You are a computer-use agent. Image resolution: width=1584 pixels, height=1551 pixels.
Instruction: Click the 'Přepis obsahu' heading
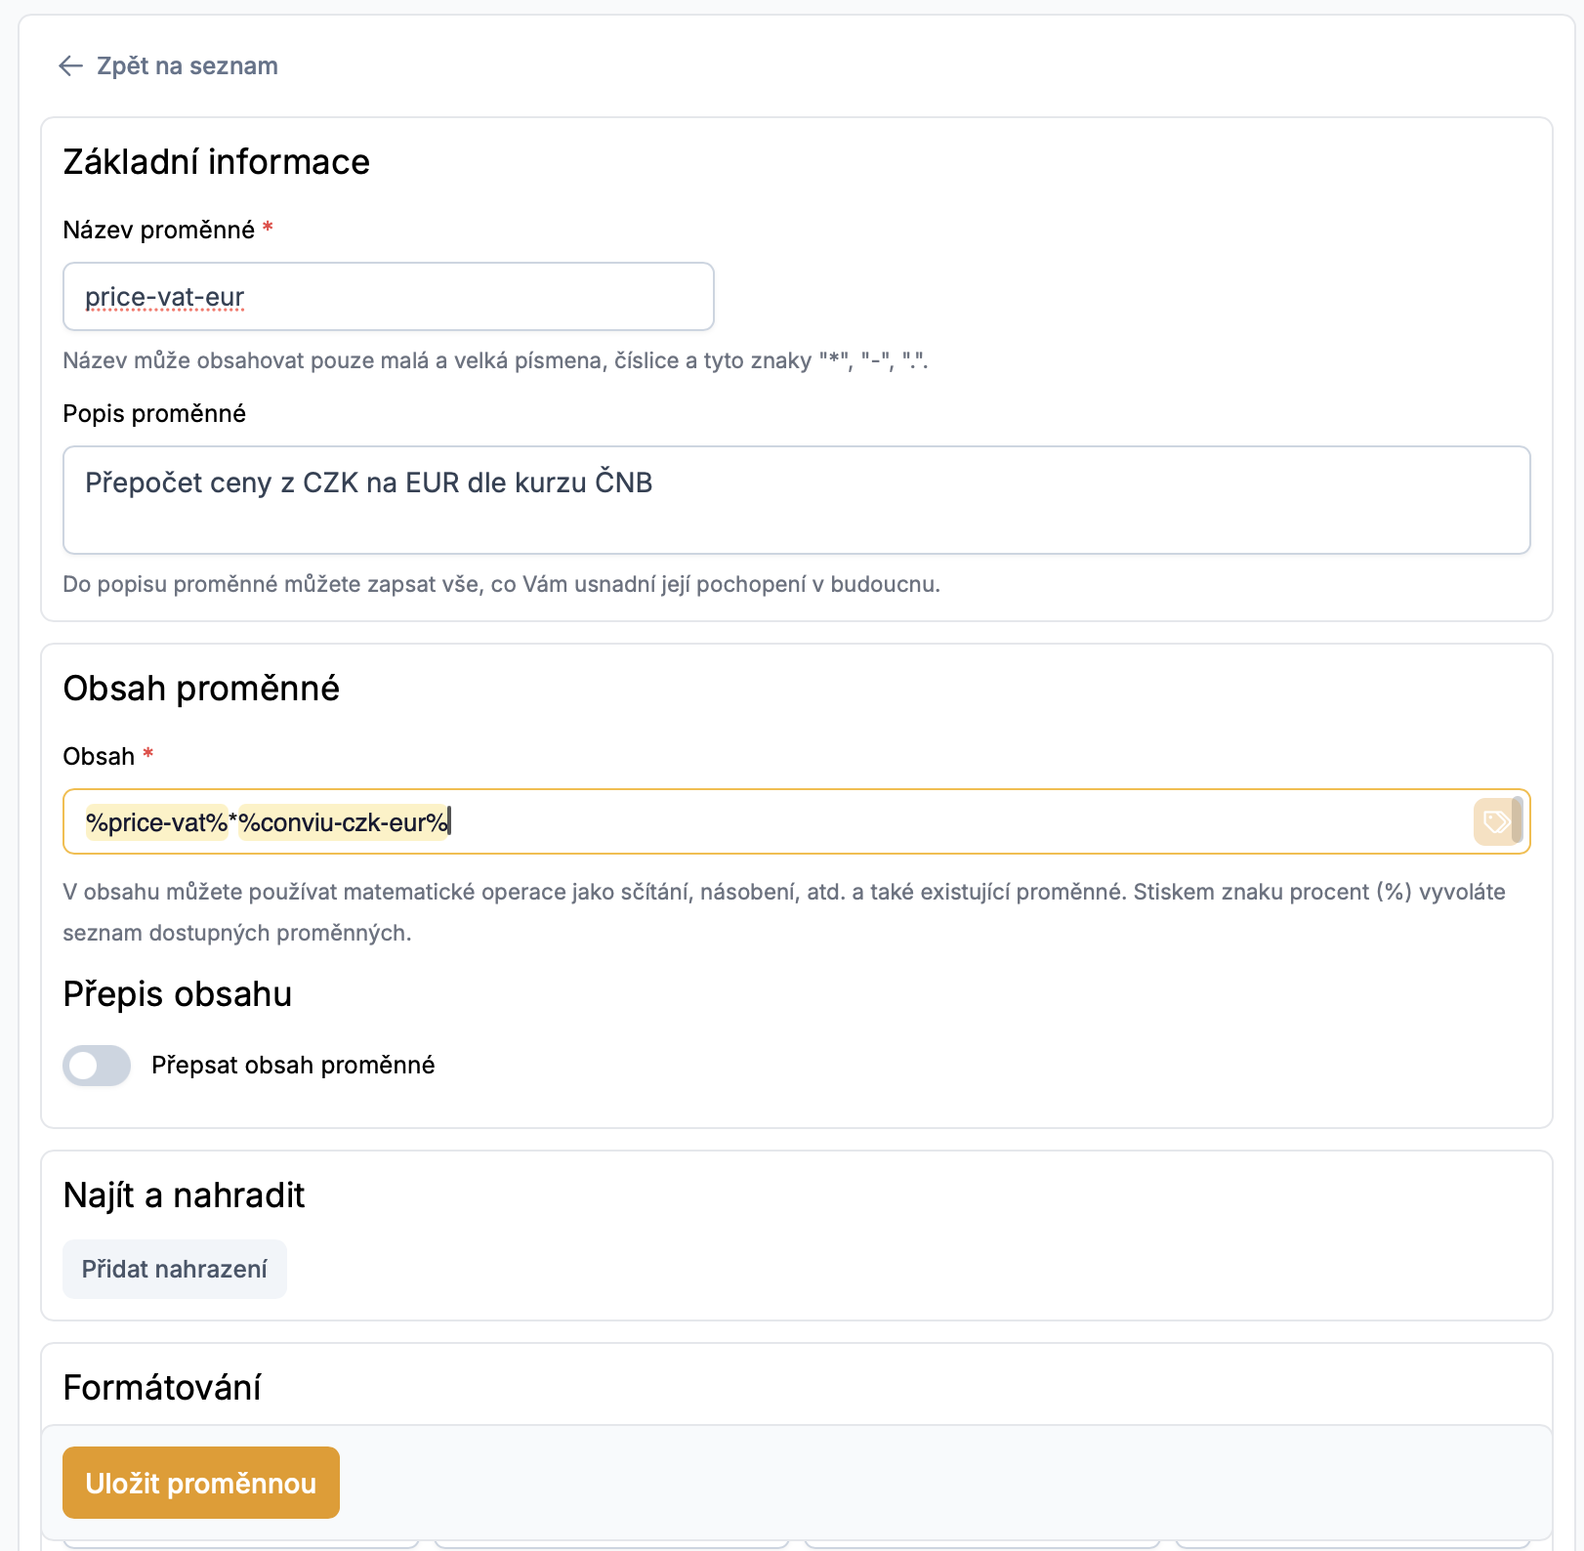coord(178,994)
